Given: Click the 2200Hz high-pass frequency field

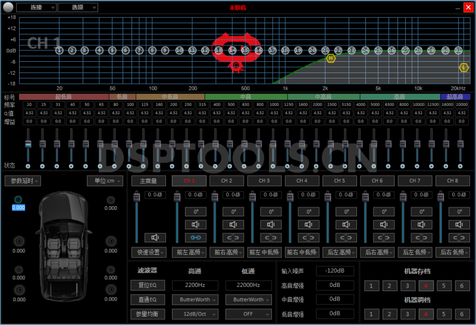Looking at the screenshot, I should 195,285.
